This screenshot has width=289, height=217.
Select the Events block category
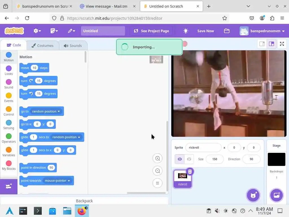[9, 97]
